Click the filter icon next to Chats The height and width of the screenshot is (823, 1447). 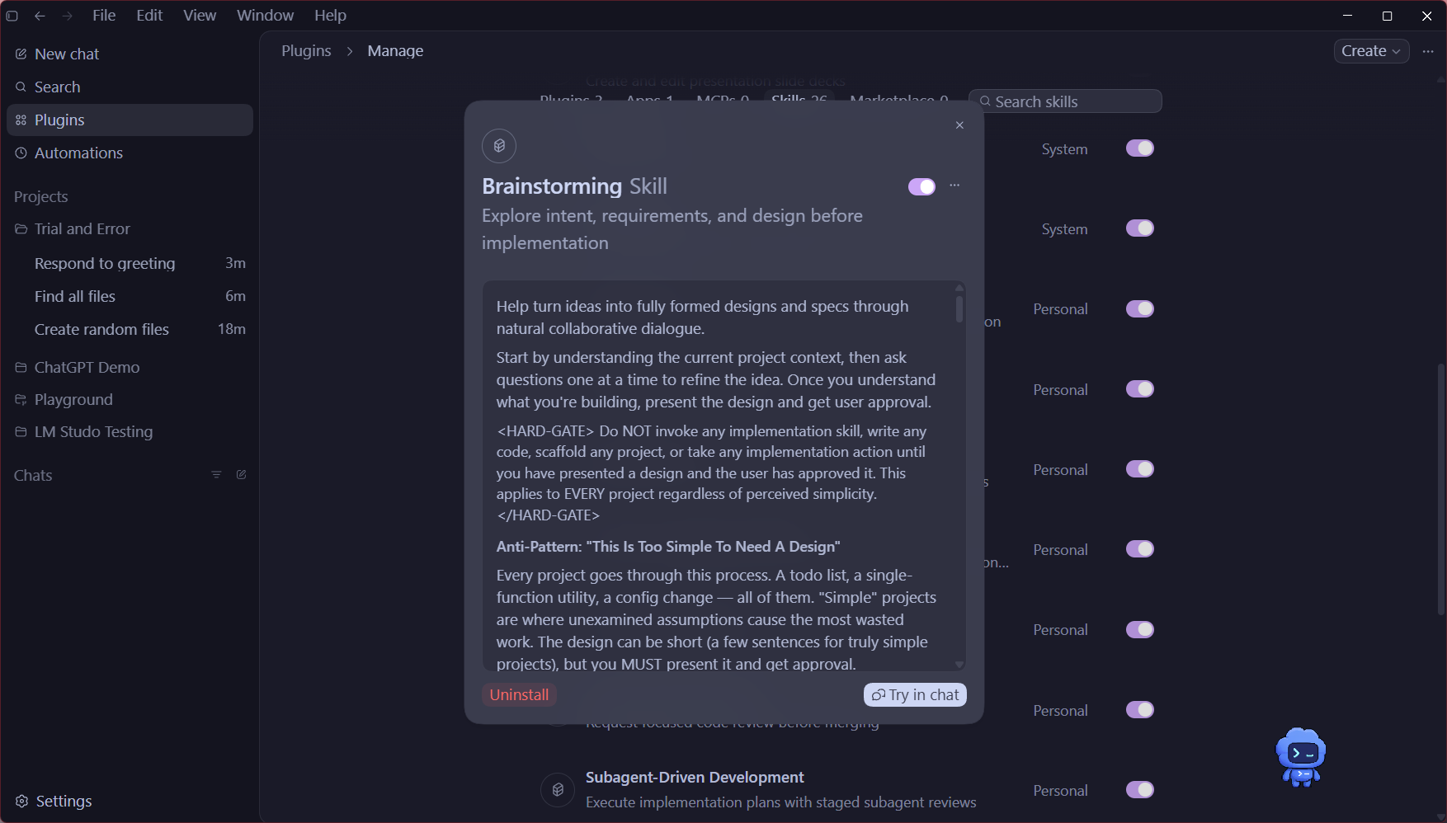tap(216, 474)
